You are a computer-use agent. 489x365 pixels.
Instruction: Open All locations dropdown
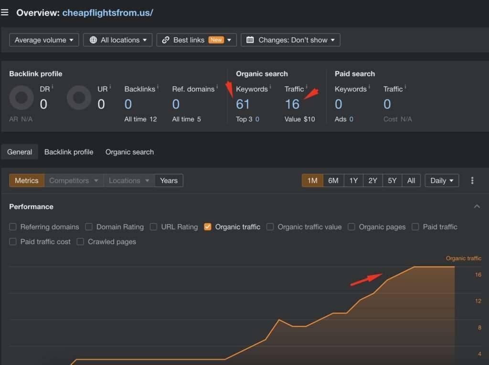click(x=117, y=40)
